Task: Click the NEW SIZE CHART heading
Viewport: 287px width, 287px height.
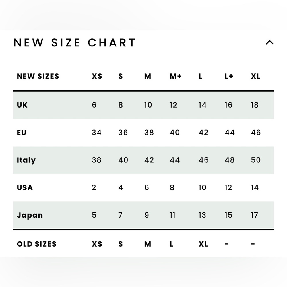Action: [75, 43]
